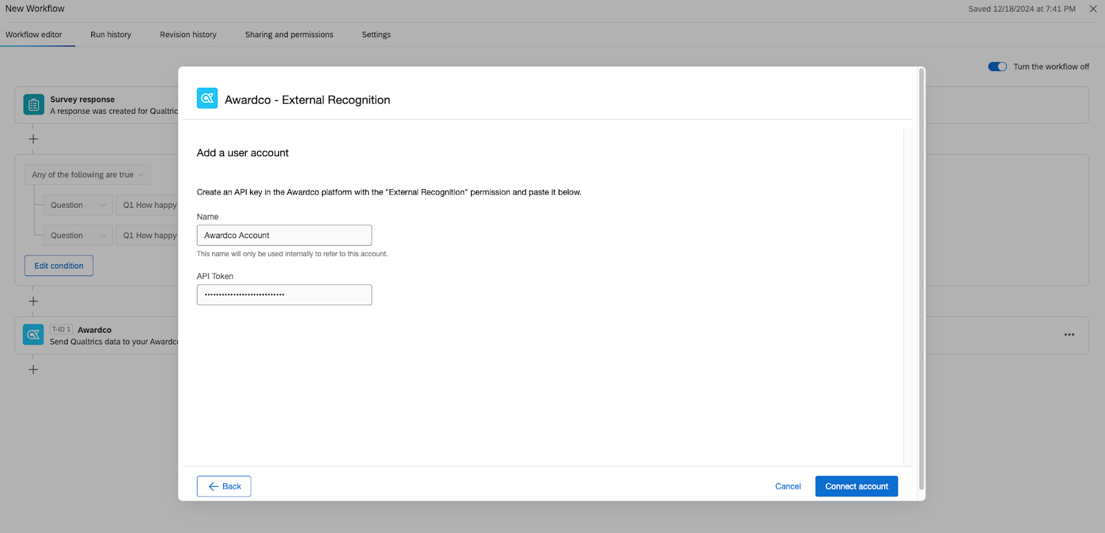
Task: Click the dialog's vertical scrollbar
Action: pos(921,276)
